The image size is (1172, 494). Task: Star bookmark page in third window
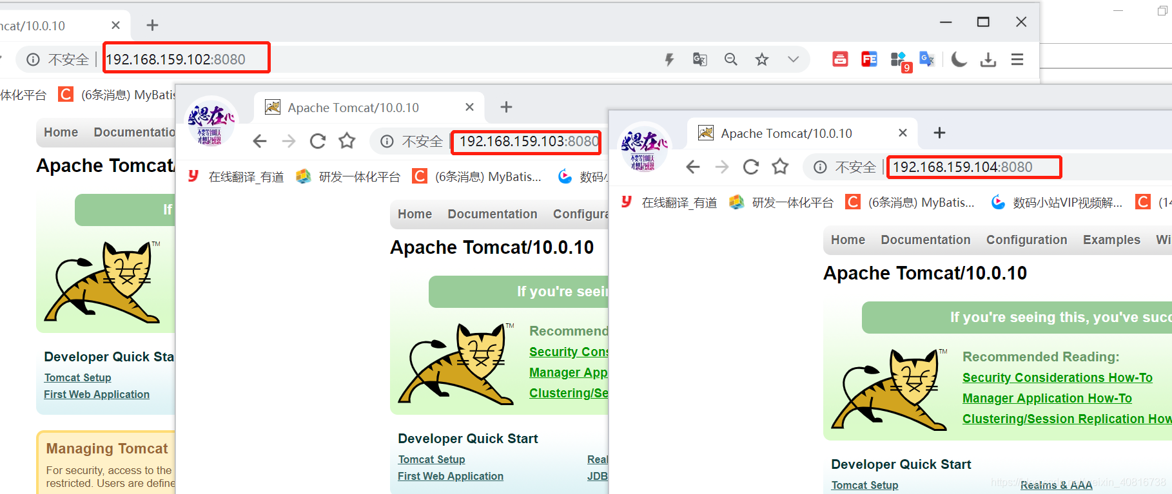click(x=780, y=166)
